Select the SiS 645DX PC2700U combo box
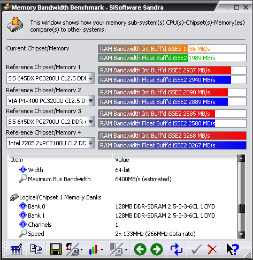Screen dimensions: 253x260 pos(50,122)
